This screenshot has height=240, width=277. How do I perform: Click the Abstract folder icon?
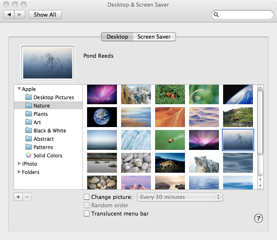coord(29,139)
